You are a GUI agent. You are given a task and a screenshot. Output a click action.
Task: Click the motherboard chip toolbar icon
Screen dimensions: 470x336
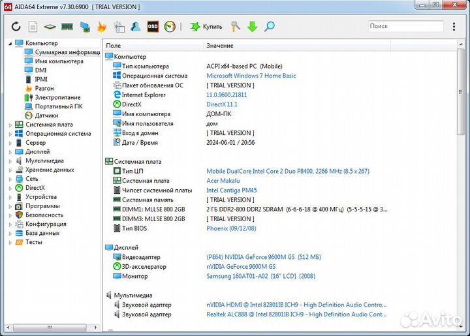click(x=50, y=27)
